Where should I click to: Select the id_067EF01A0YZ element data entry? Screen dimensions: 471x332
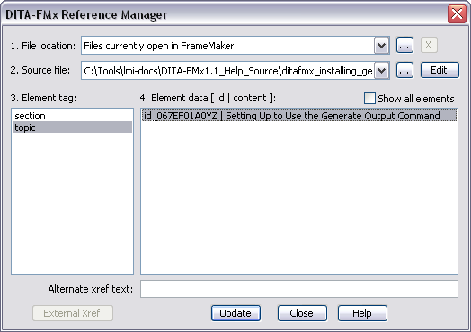tap(299, 116)
